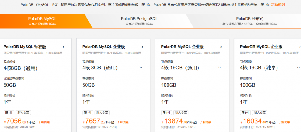Click arrow icon beside PolarDB MySQL 标准版 title

[x=63, y=47]
